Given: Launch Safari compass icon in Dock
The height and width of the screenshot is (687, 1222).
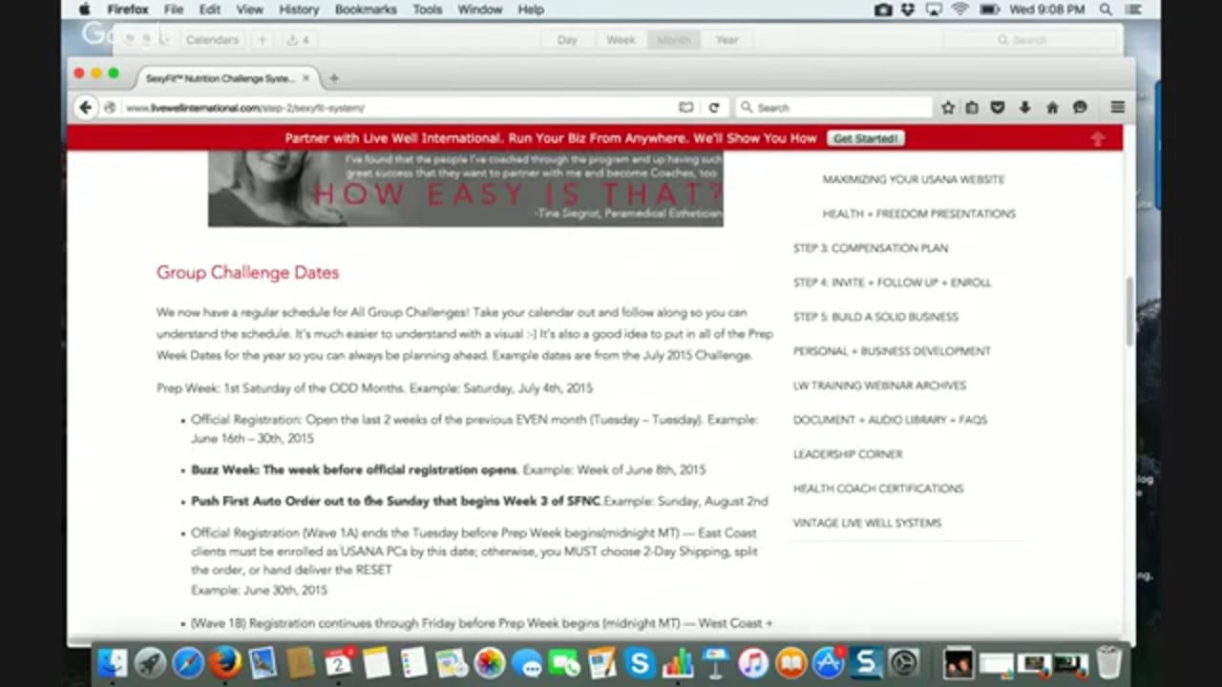Looking at the screenshot, I should tap(188, 662).
